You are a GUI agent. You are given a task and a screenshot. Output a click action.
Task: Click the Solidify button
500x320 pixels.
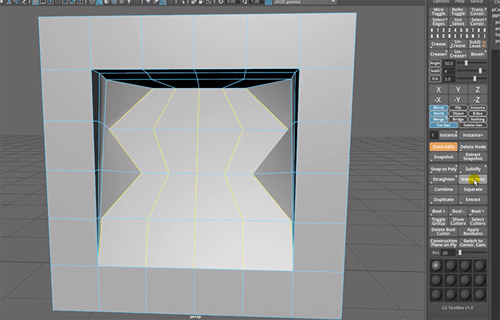(x=473, y=169)
